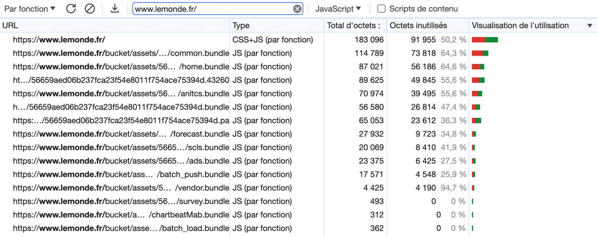Select the home.bundle row
597x237 pixels.
click(298, 67)
